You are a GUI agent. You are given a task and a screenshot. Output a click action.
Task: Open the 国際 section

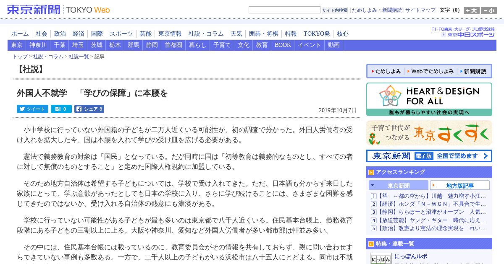pos(97,34)
